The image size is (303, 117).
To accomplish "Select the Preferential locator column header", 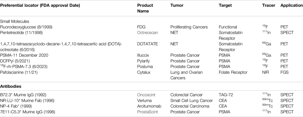I will click(40, 5).
